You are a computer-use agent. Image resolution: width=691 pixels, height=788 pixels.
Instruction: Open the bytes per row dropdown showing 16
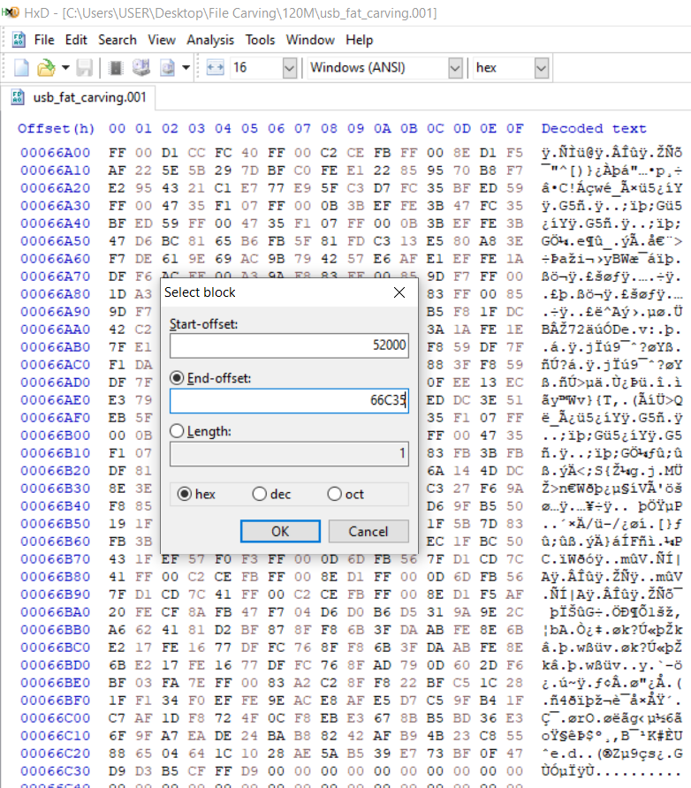click(290, 68)
